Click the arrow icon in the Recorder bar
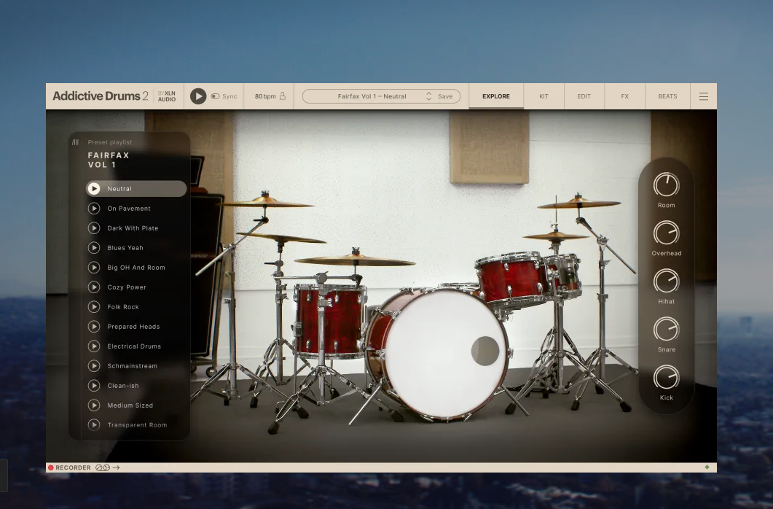The width and height of the screenshot is (773, 509). [x=117, y=467]
